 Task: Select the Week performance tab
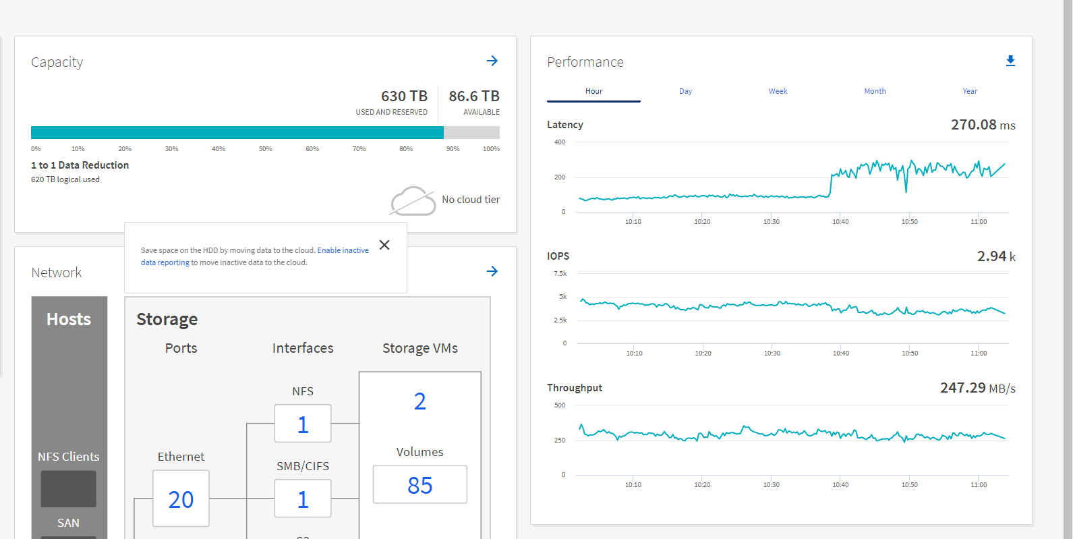point(778,91)
